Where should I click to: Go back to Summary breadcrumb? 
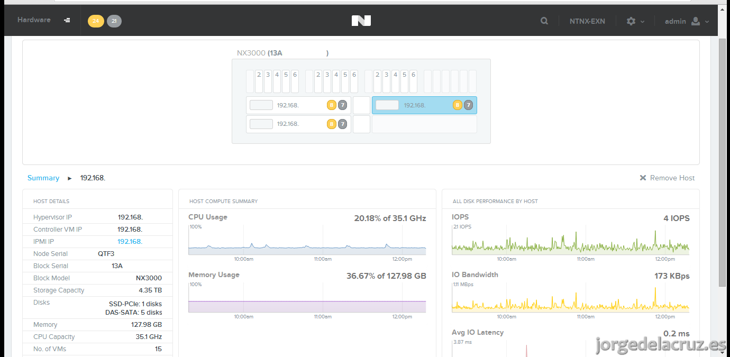pyautogui.click(x=43, y=178)
